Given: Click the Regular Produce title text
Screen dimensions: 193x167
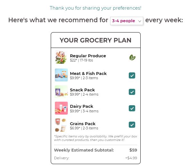Looking at the screenshot, I should click(88, 56).
